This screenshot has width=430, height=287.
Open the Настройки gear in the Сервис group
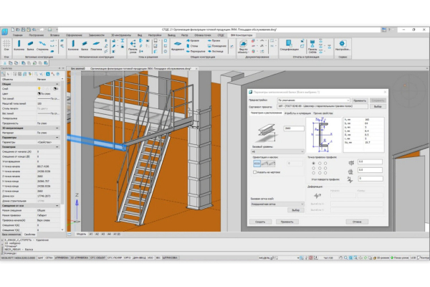point(343,45)
